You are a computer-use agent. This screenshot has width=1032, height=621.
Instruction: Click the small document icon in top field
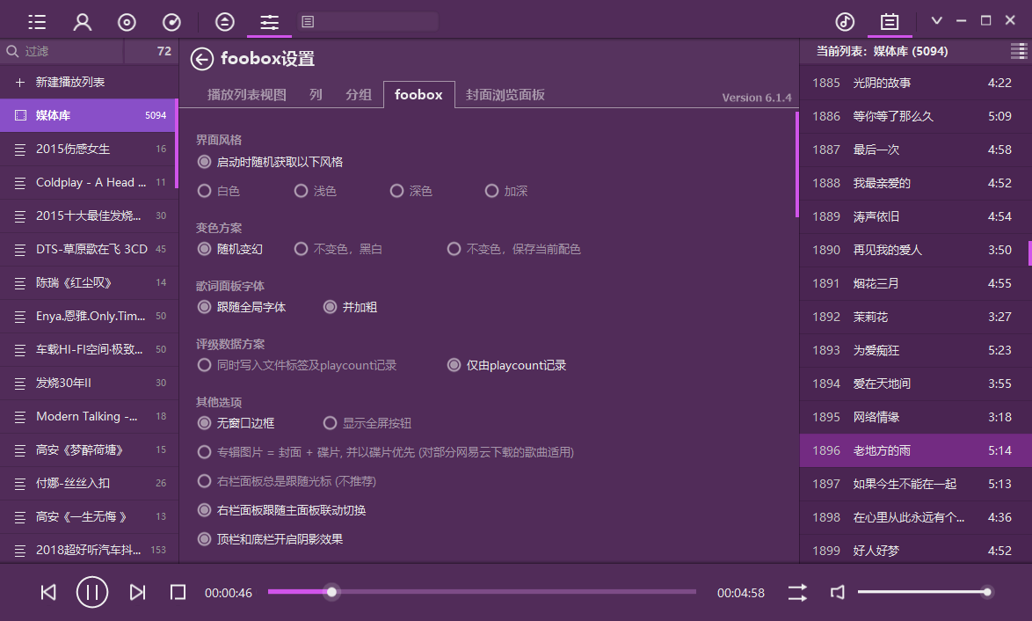pyautogui.click(x=308, y=22)
